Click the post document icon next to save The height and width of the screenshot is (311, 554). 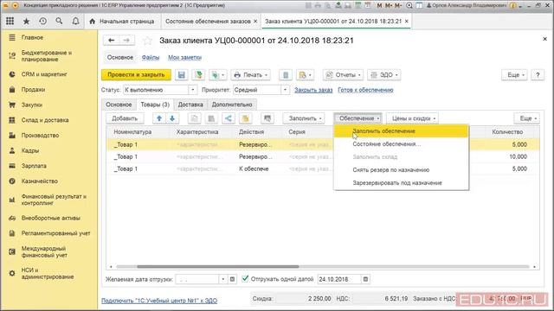pos(198,75)
